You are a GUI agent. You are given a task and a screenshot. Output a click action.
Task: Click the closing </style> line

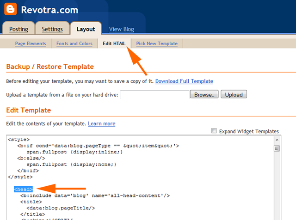pos(20,177)
